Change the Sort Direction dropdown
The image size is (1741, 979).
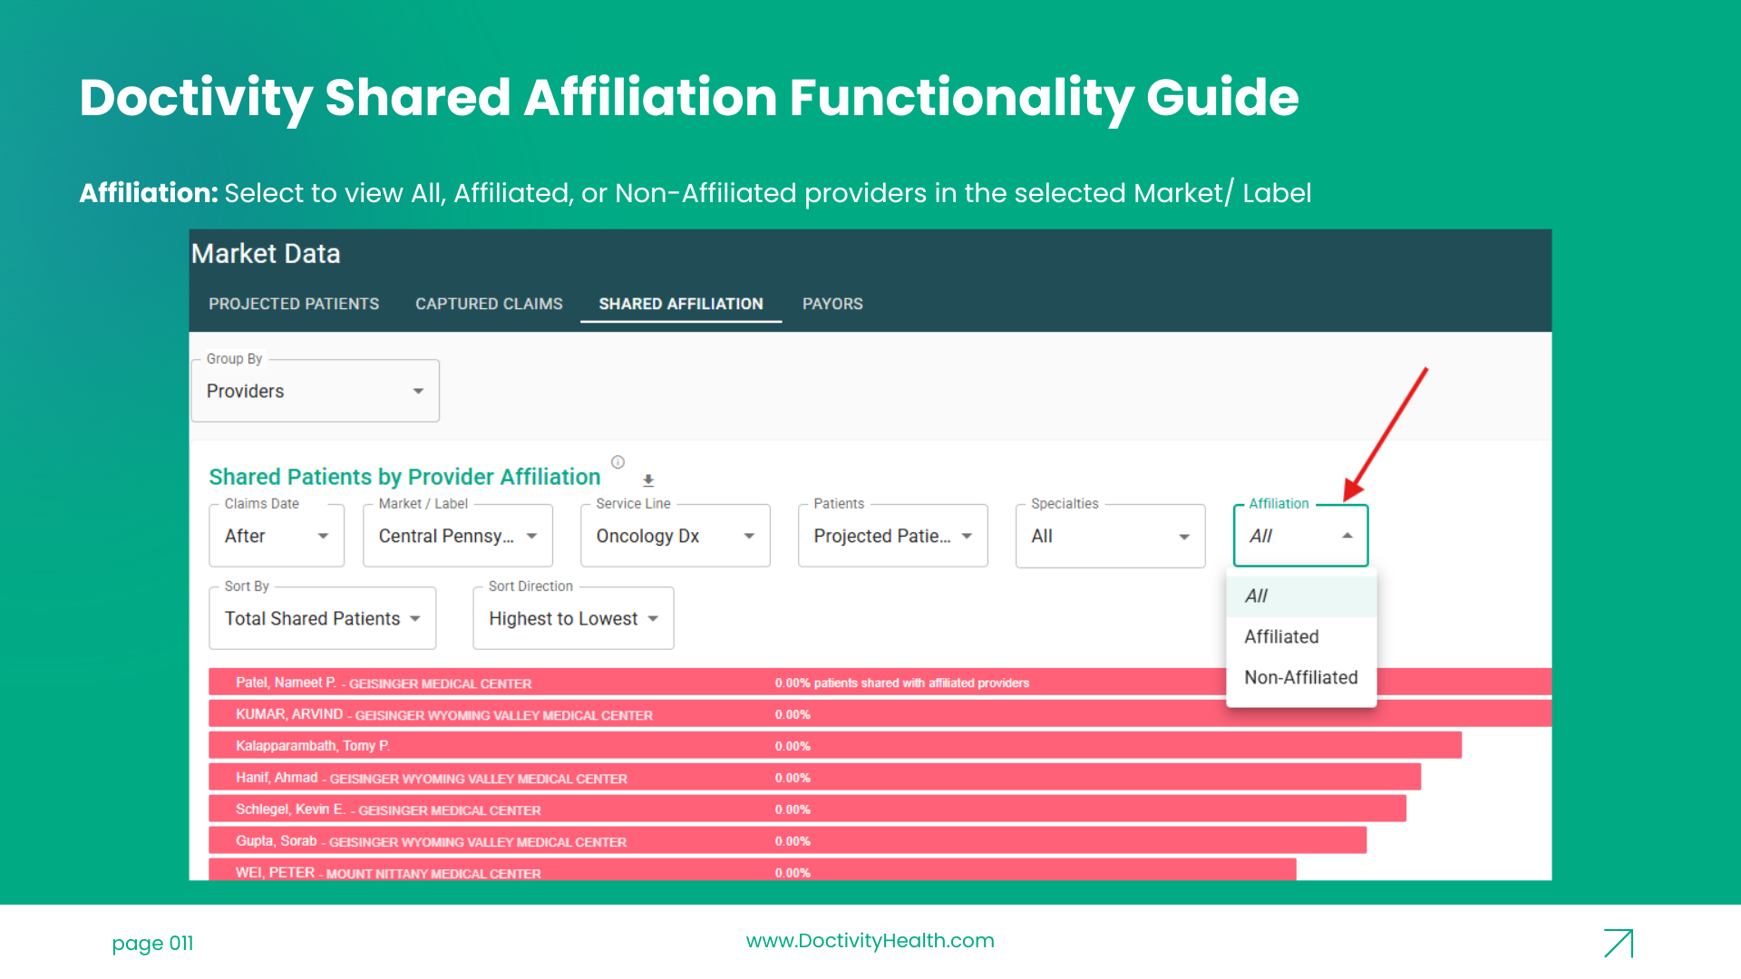pos(573,618)
